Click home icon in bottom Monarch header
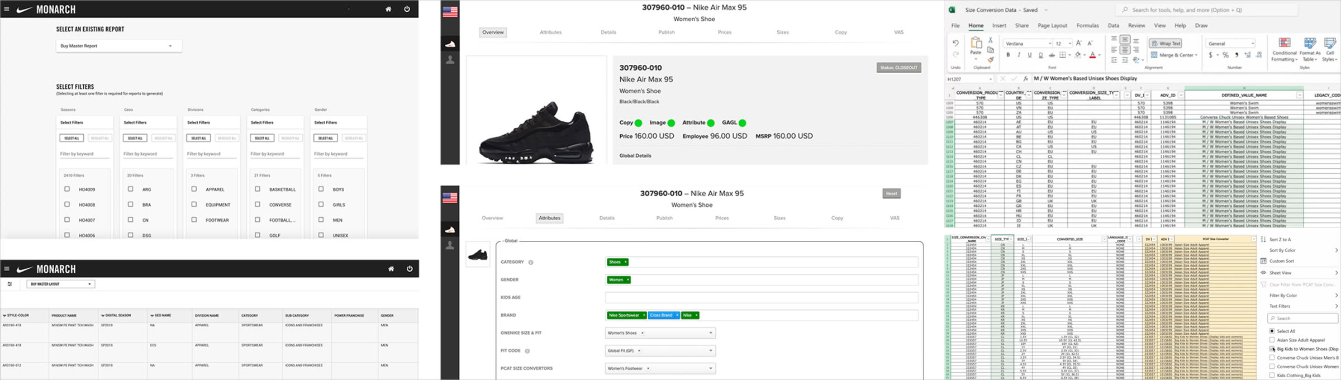The width and height of the screenshot is (1341, 380). click(x=391, y=269)
